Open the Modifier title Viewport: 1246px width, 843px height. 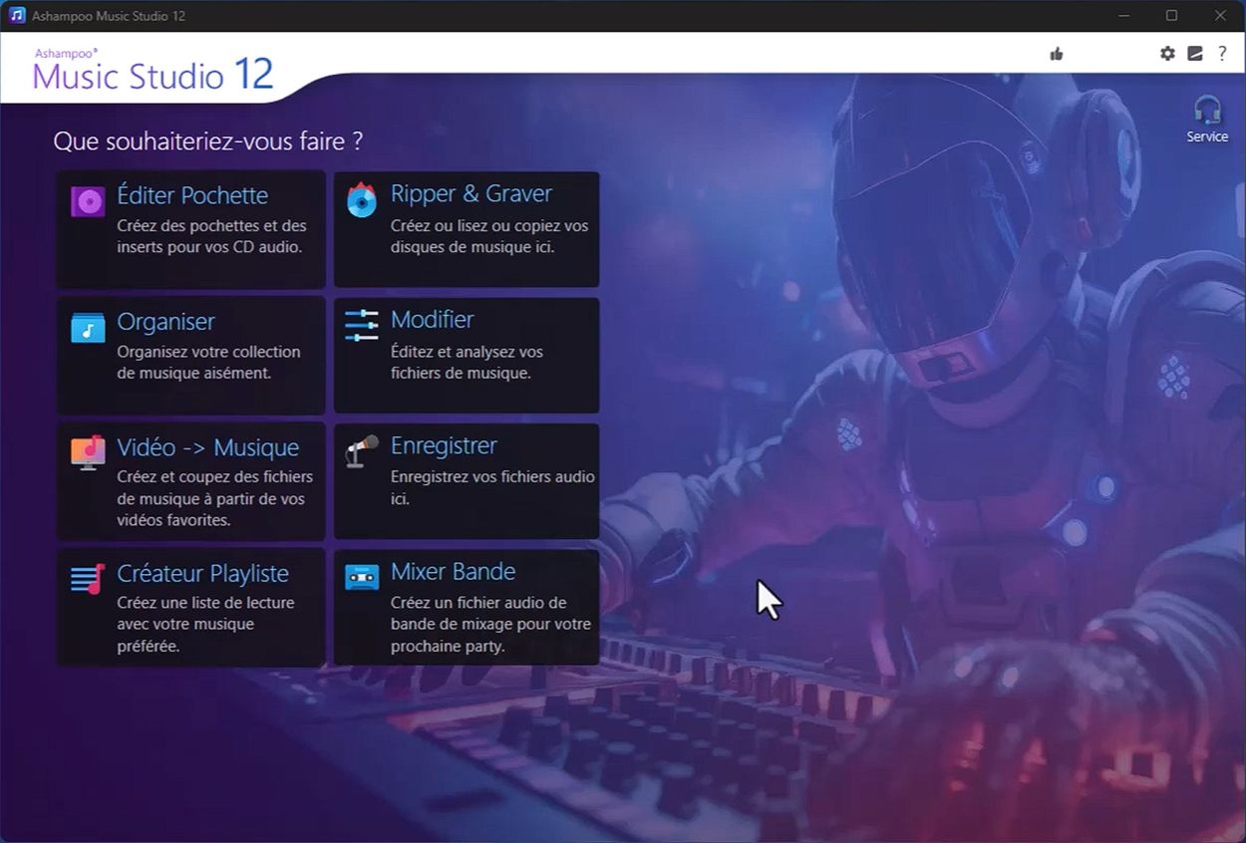[x=432, y=320]
